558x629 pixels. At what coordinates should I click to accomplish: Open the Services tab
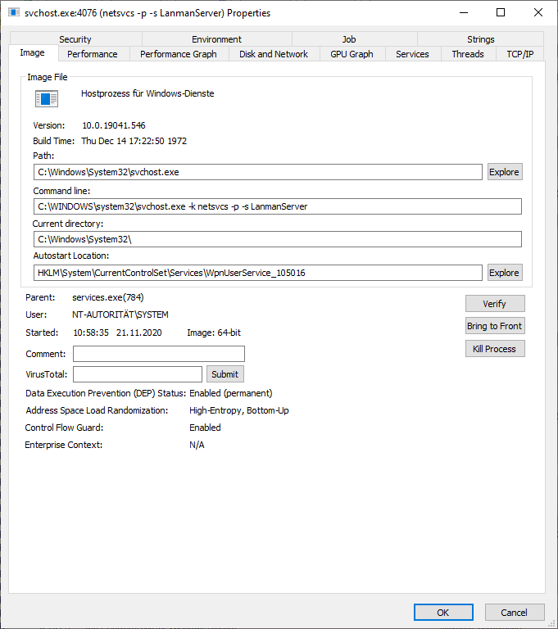click(x=412, y=54)
